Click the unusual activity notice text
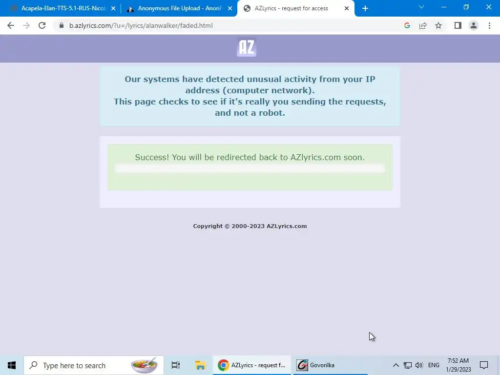500x375 pixels. pyautogui.click(x=250, y=96)
